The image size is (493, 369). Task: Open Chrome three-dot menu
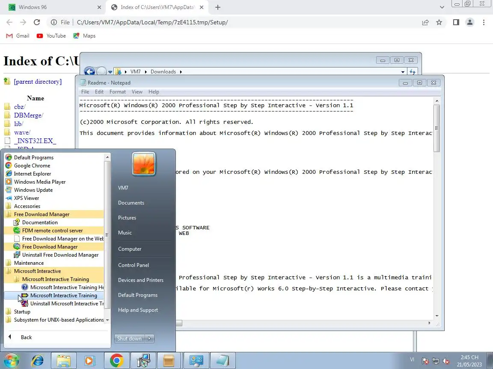click(484, 22)
